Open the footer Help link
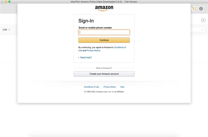This screenshot has height=137, width=208. (x=122, y=87)
